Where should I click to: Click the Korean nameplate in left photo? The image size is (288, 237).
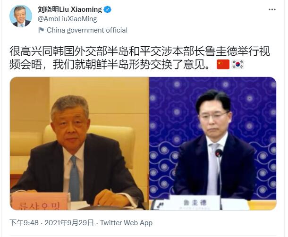tap(40, 202)
